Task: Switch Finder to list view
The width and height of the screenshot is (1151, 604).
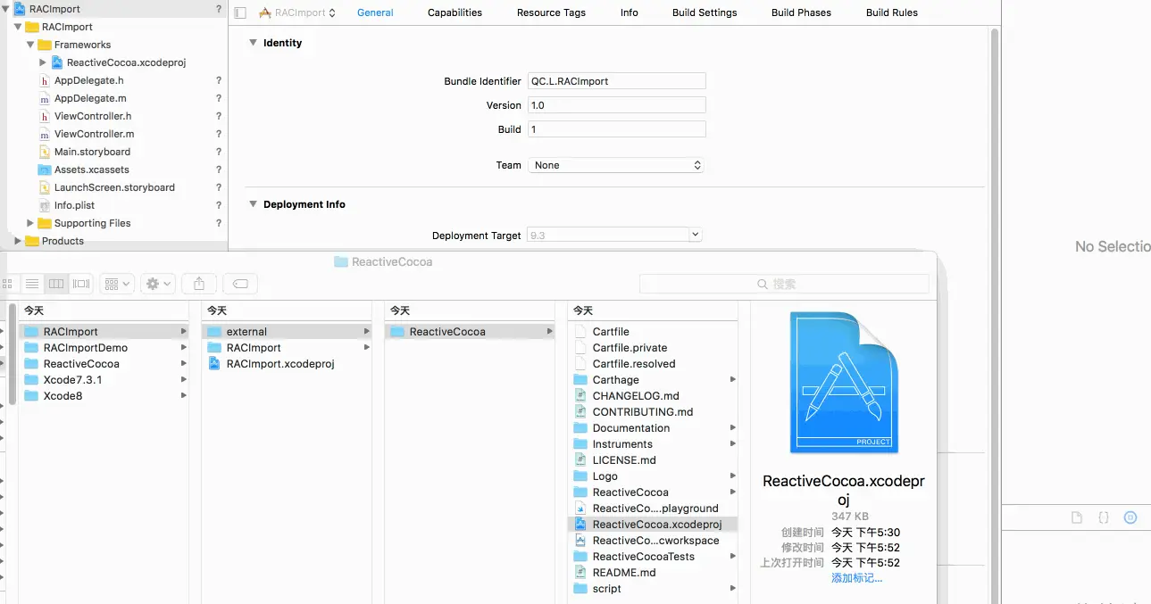Action: (32, 284)
